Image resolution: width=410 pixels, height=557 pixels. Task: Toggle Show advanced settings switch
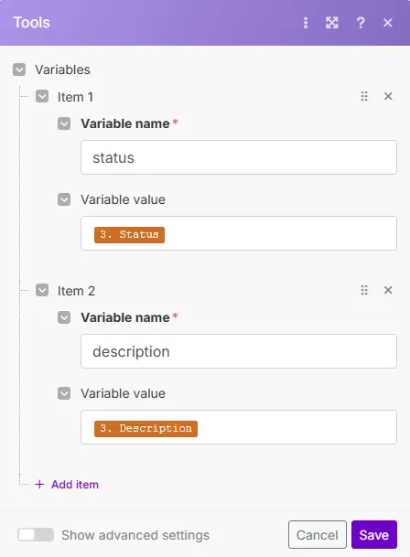click(36, 535)
